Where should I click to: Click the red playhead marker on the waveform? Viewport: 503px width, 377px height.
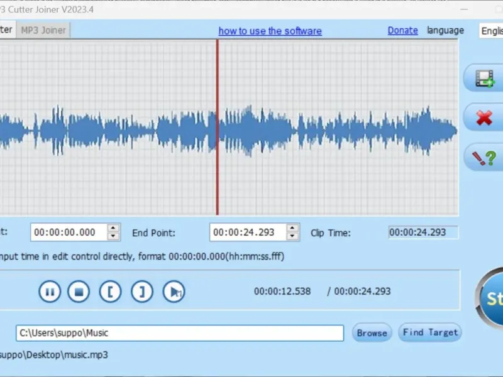coord(217,128)
